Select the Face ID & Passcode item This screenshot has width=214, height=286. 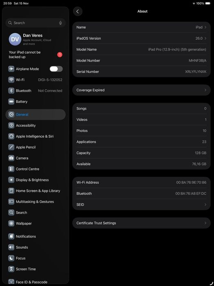(x=36, y=282)
